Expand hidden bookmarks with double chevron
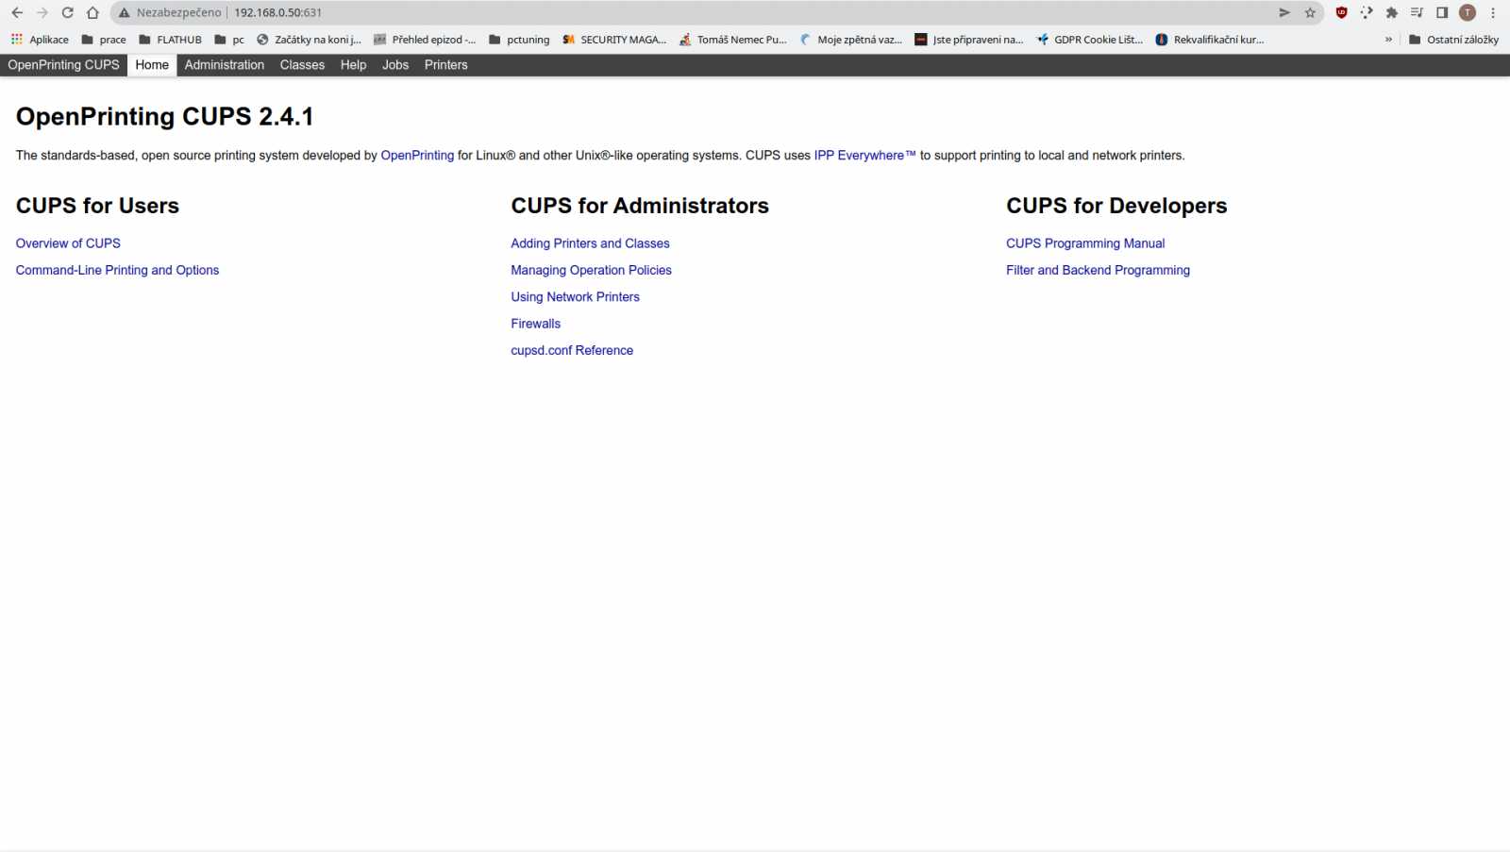The height and width of the screenshot is (852, 1510). pyautogui.click(x=1388, y=40)
